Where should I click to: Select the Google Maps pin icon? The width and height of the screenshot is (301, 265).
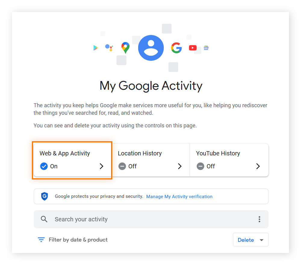125,47
